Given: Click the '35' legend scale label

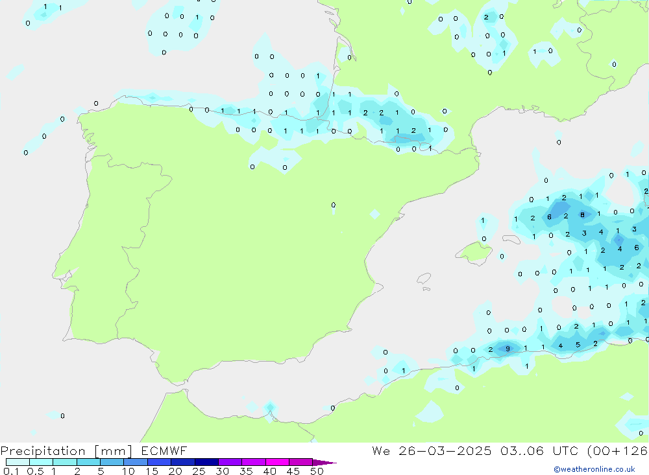Looking at the screenshot, I should (246, 471).
